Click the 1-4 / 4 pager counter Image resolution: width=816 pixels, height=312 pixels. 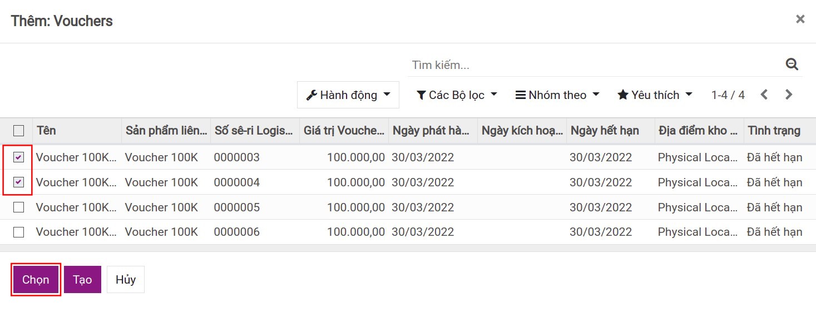728,95
